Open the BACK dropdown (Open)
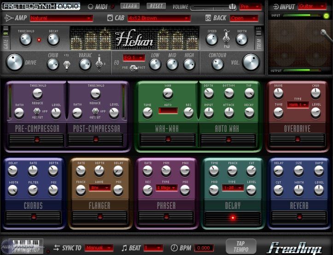Screen dimensions: 333x255 pos(244,18)
